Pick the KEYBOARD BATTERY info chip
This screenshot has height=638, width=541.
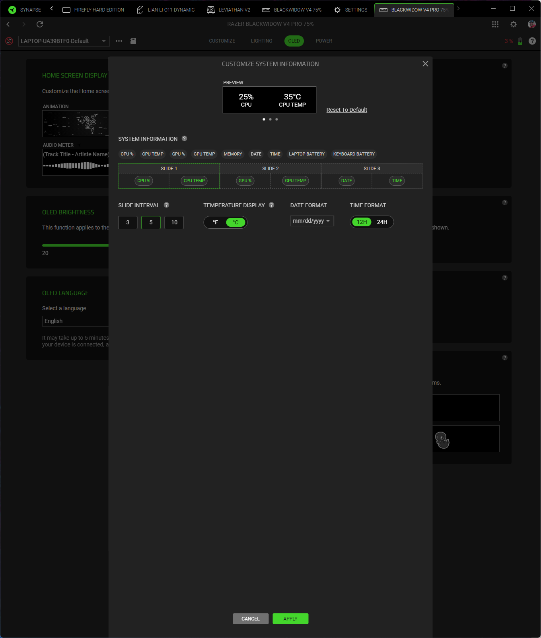[354, 154]
